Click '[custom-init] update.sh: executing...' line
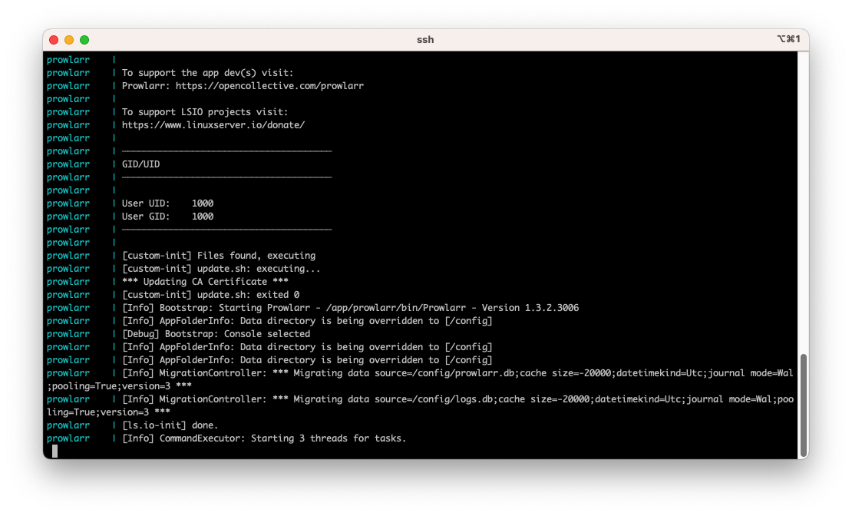 click(221, 269)
